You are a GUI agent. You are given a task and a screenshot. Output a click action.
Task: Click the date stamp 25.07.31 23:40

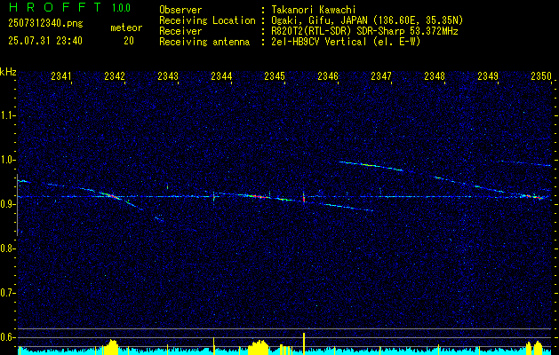pyautogui.click(x=45, y=41)
